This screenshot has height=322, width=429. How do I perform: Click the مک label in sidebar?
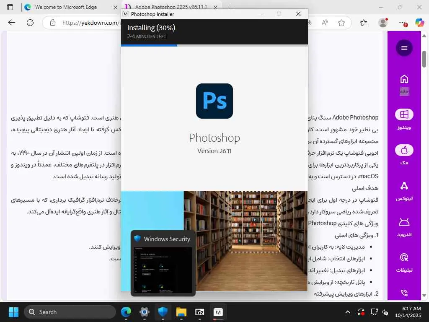(x=404, y=163)
